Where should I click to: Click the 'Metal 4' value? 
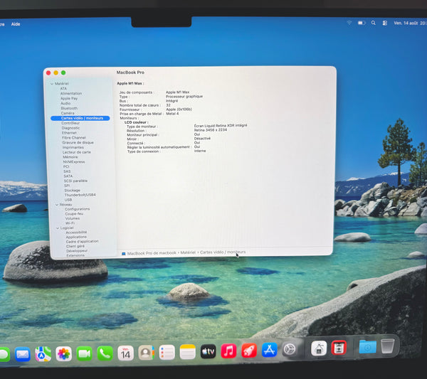[172, 114]
